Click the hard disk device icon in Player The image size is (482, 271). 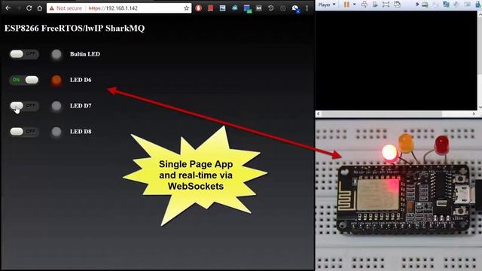point(425,5)
